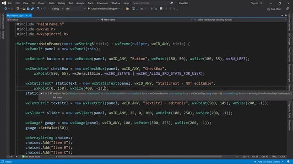Click the wxCHK_3STATE constant in code
Screen dimensions: 293x164
click(x=117, y=74)
